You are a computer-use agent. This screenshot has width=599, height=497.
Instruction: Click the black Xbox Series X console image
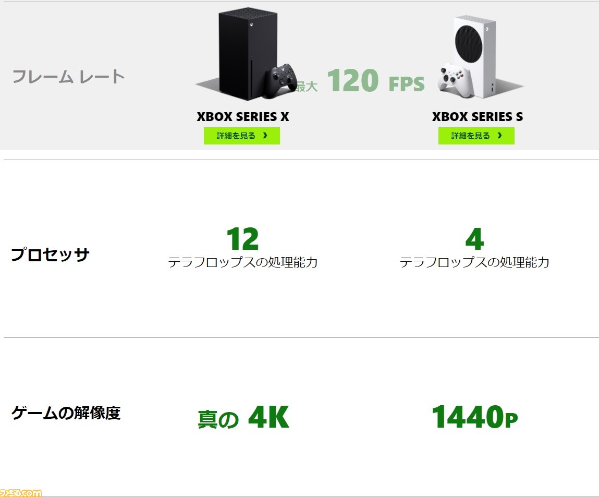pos(248,54)
